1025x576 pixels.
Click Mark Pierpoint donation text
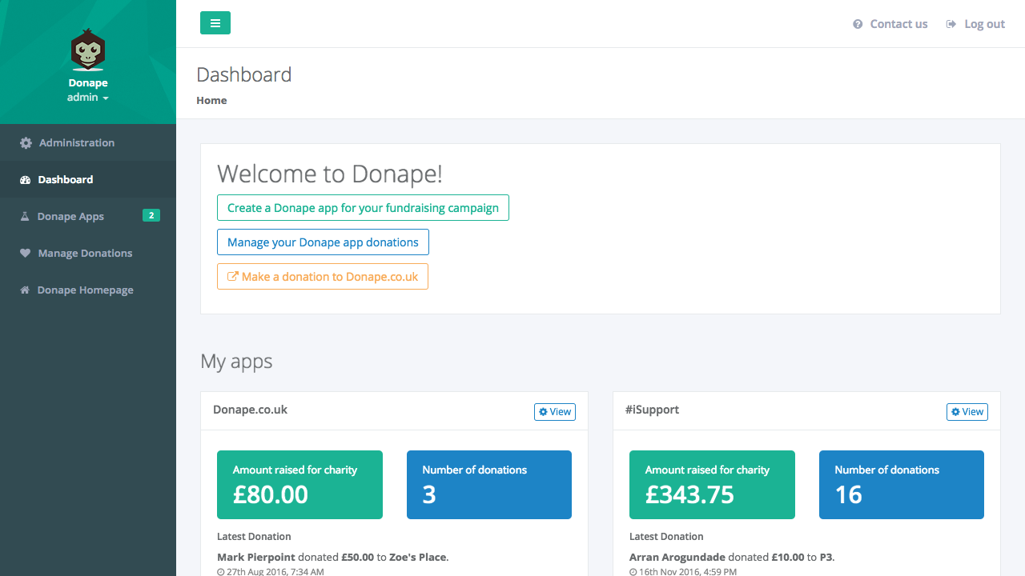click(x=332, y=557)
